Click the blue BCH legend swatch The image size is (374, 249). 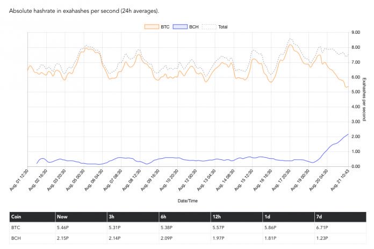180,27
